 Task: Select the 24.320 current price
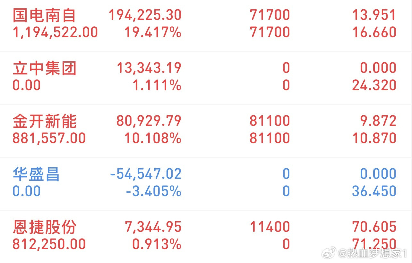coord(374,85)
